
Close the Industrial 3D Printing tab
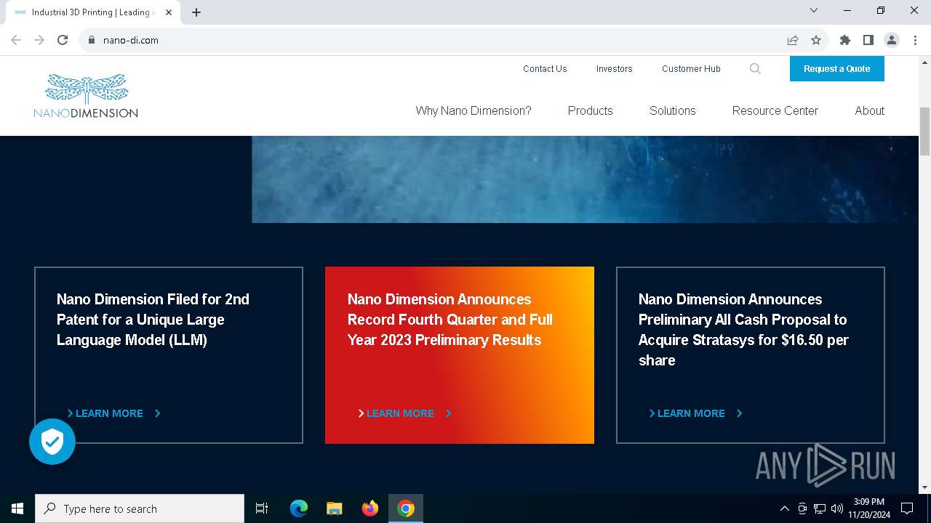[x=169, y=12]
